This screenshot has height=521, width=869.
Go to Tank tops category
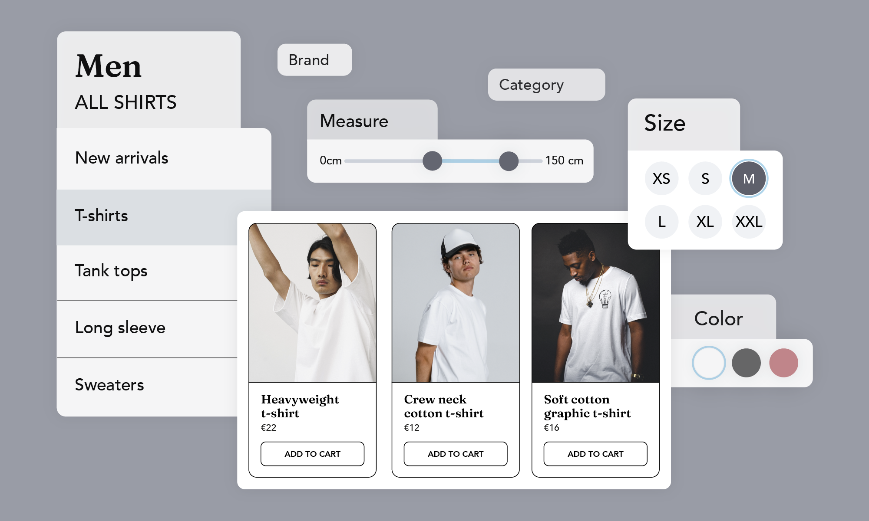click(x=111, y=271)
